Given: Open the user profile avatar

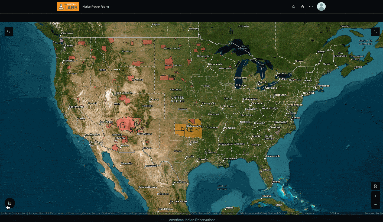Looking at the screenshot, I should (x=322, y=7).
